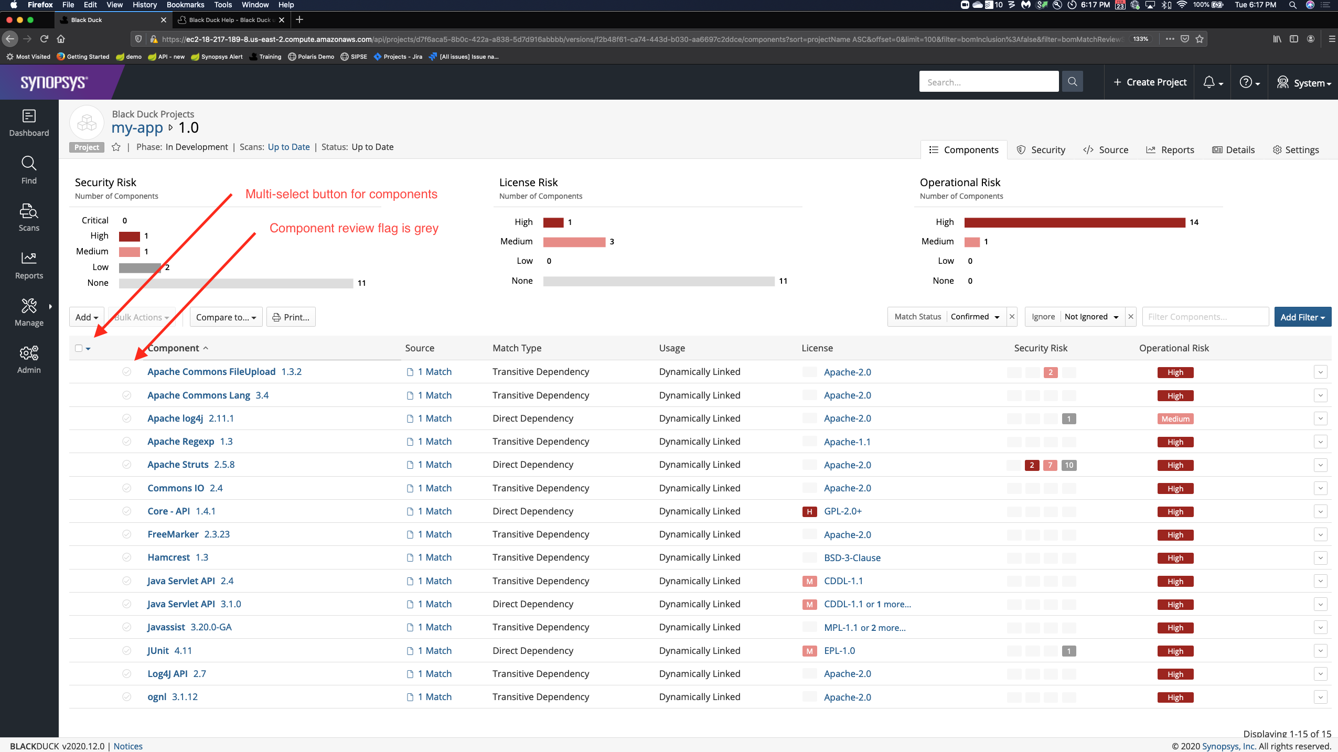Open the History menu in menu bar

point(144,5)
